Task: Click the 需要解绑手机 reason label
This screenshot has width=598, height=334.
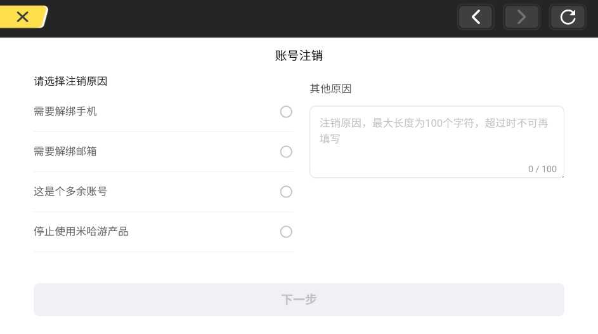Action: (x=65, y=112)
